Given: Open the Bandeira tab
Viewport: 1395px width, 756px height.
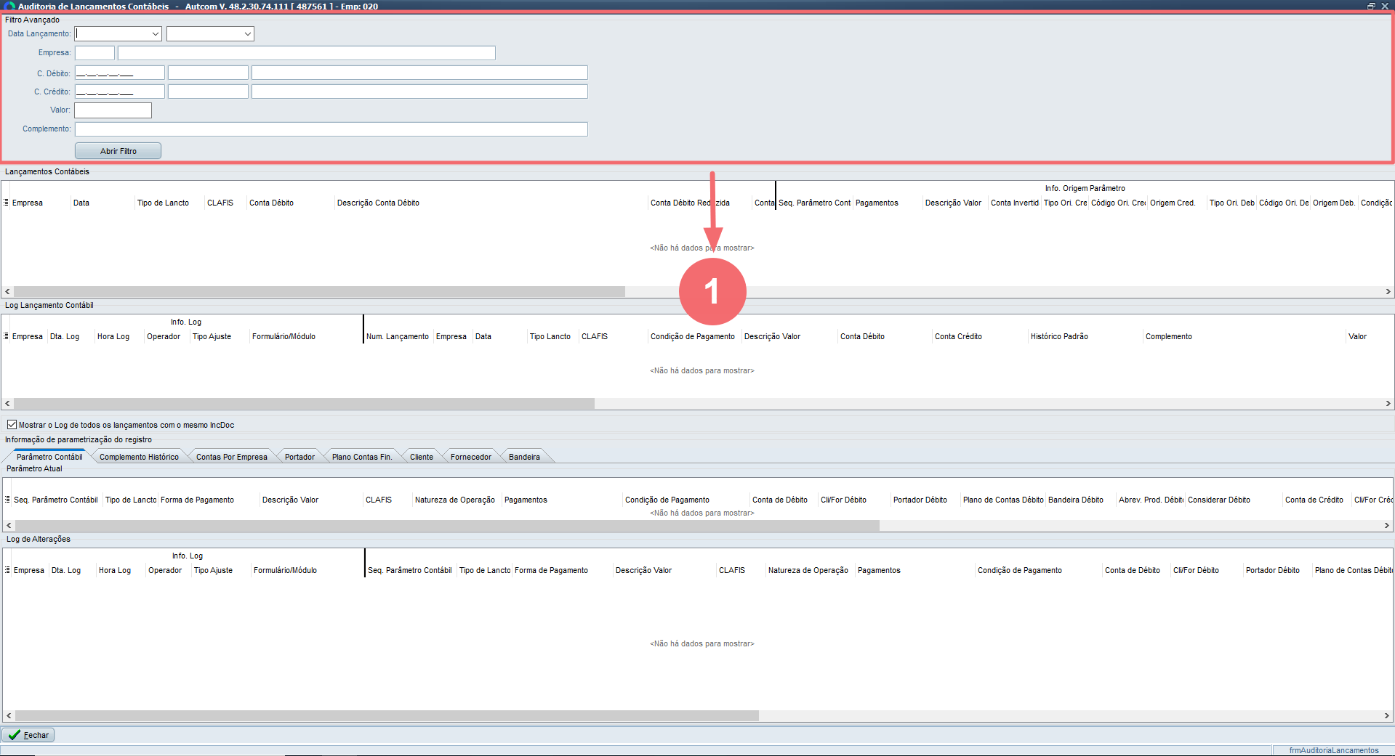Looking at the screenshot, I should [x=524, y=457].
